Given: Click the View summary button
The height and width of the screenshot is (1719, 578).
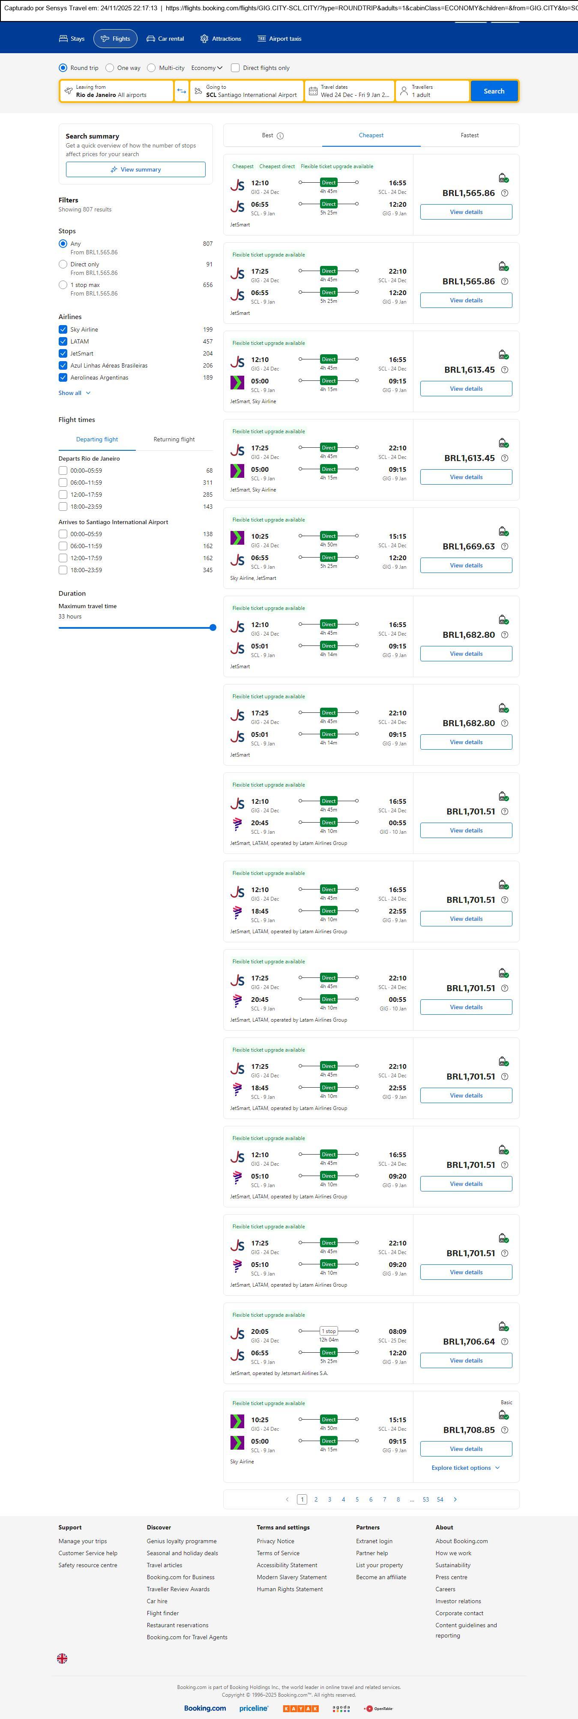Looking at the screenshot, I should tap(135, 169).
